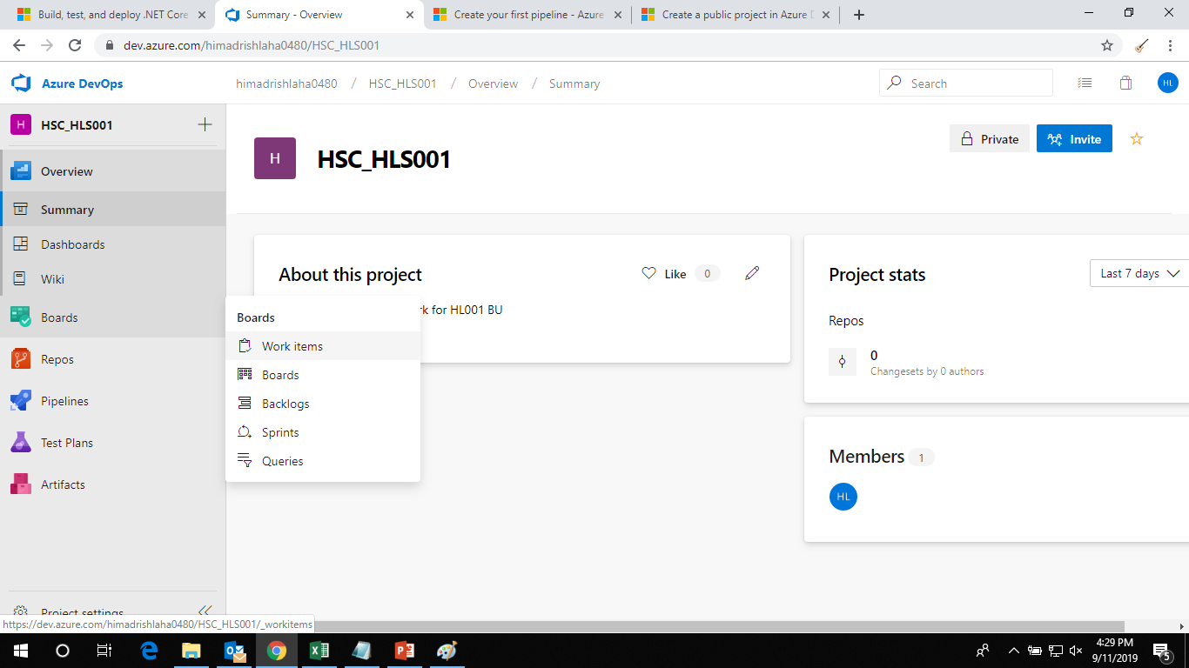The height and width of the screenshot is (668, 1189).
Task: Open Excel from the Windows taskbar
Action: coord(319,651)
